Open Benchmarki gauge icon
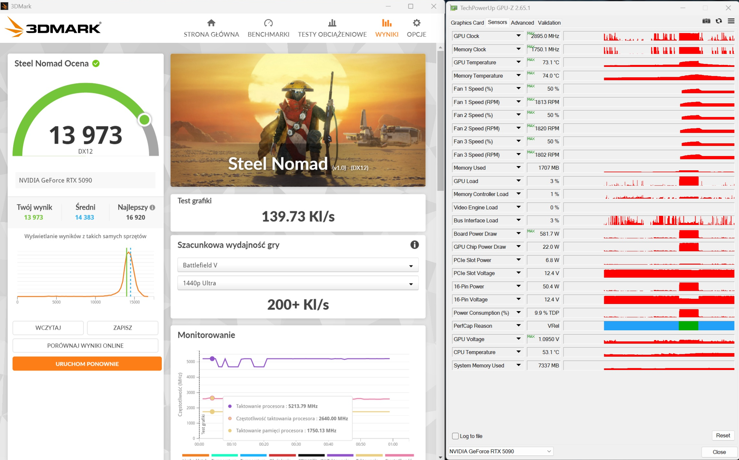739x460 pixels. tap(268, 23)
